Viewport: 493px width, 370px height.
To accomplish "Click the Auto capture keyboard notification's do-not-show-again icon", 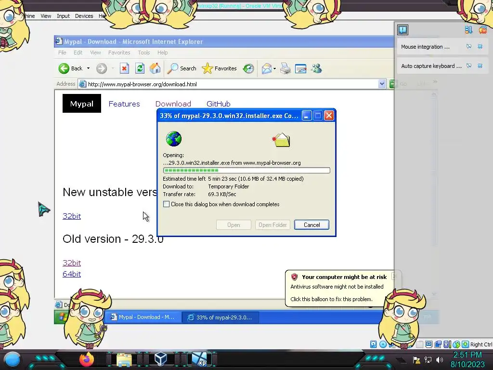I will click(469, 66).
